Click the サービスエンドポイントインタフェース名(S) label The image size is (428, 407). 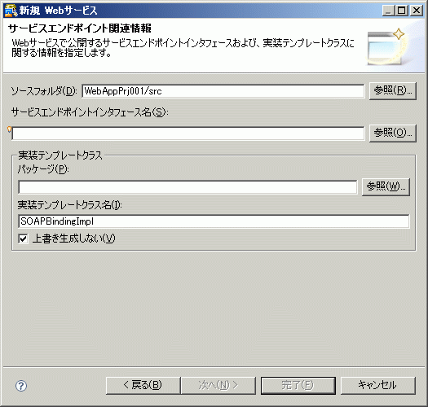pos(90,112)
